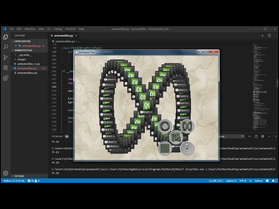Select animatedtiles.py in ANIMATEDTILES folder

click(27, 68)
